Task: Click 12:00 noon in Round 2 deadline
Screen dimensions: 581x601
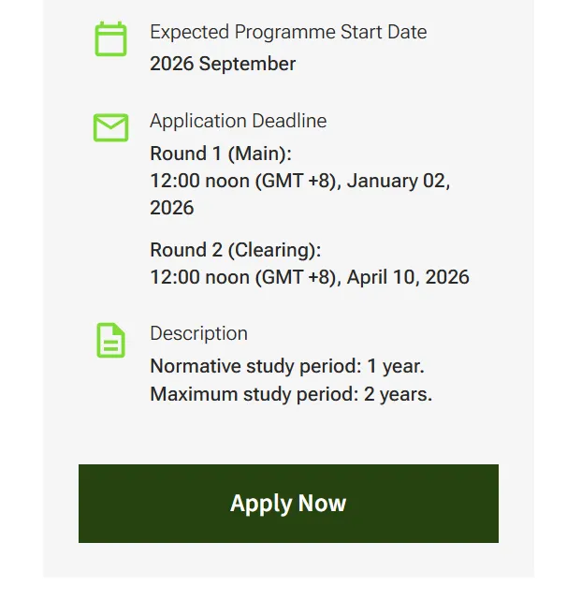Action: pyautogui.click(x=199, y=277)
